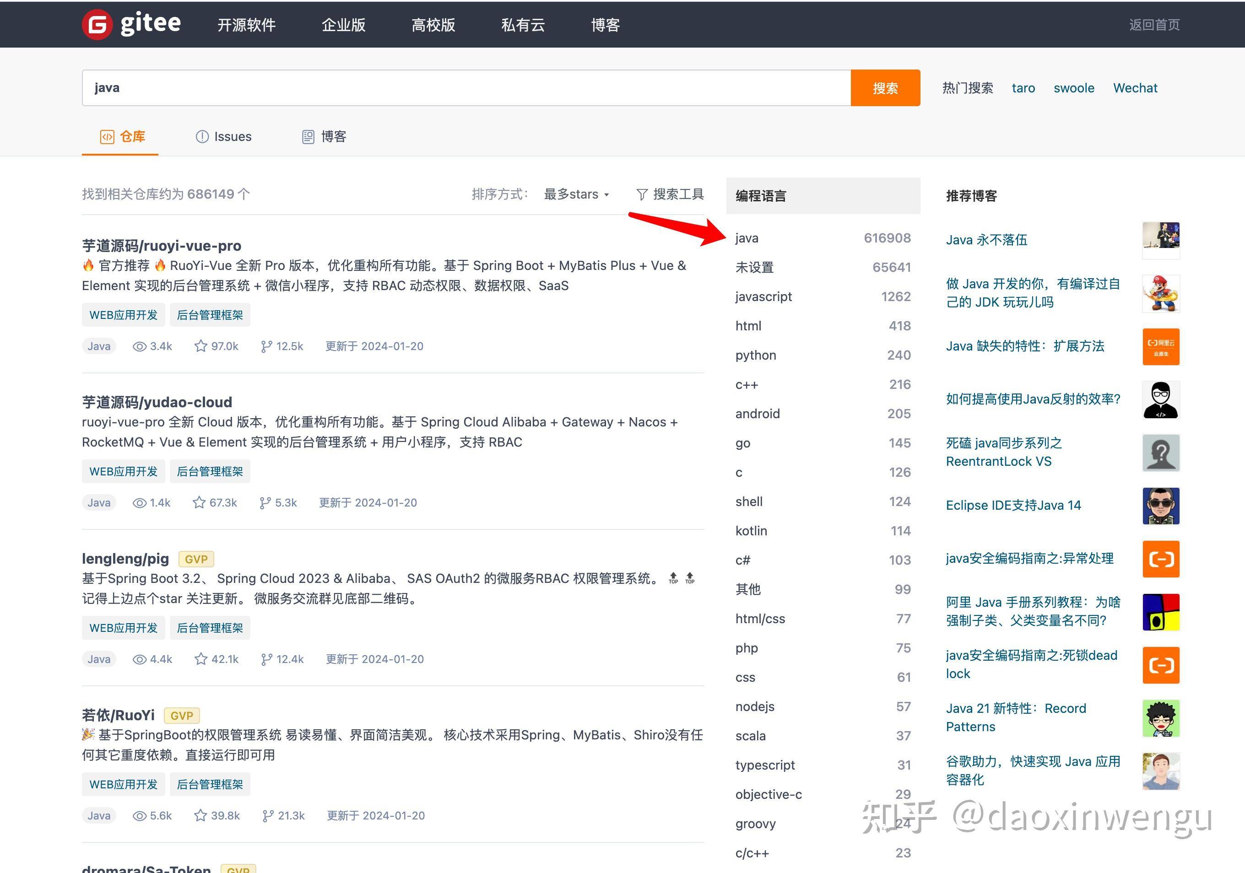Filter by java language (616908)

pyautogui.click(x=823, y=238)
